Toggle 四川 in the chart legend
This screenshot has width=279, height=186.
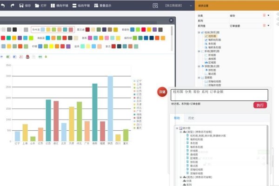138,125
